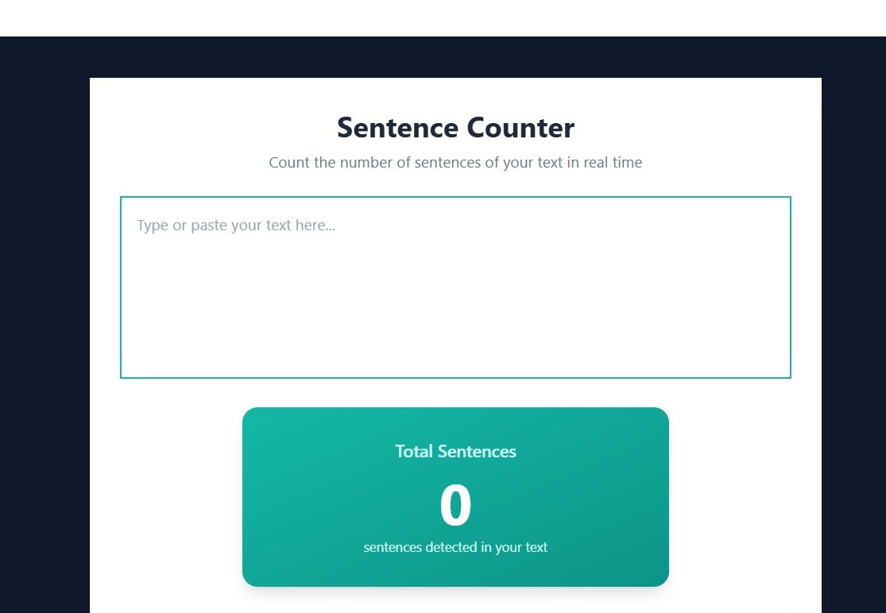Click between the heading and the subtitle

pos(455,146)
